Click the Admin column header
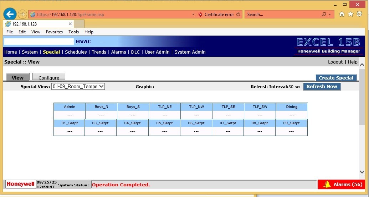Screen dimensions: 369x197 pos(70,106)
